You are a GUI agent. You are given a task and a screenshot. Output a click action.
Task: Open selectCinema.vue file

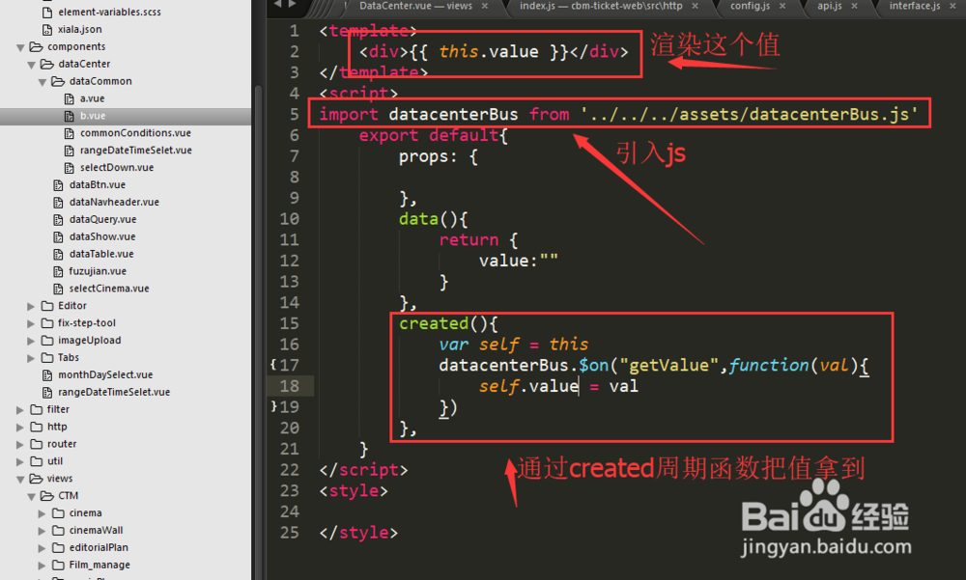[108, 289]
